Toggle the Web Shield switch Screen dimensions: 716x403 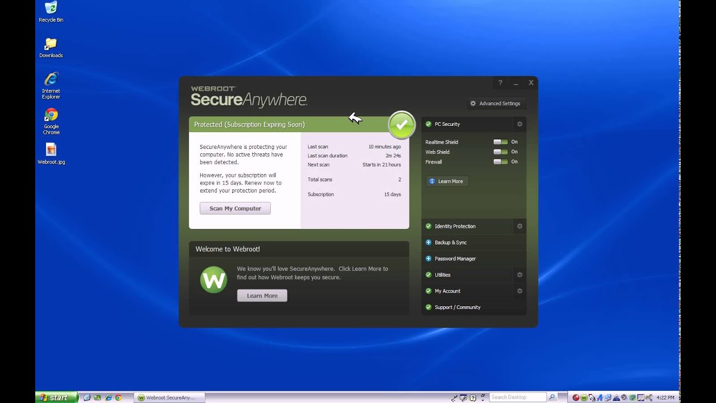pyautogui.click(x=501, y=152)
